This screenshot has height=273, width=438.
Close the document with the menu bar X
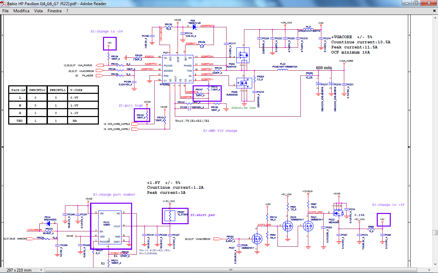click(x=435, y=11)
